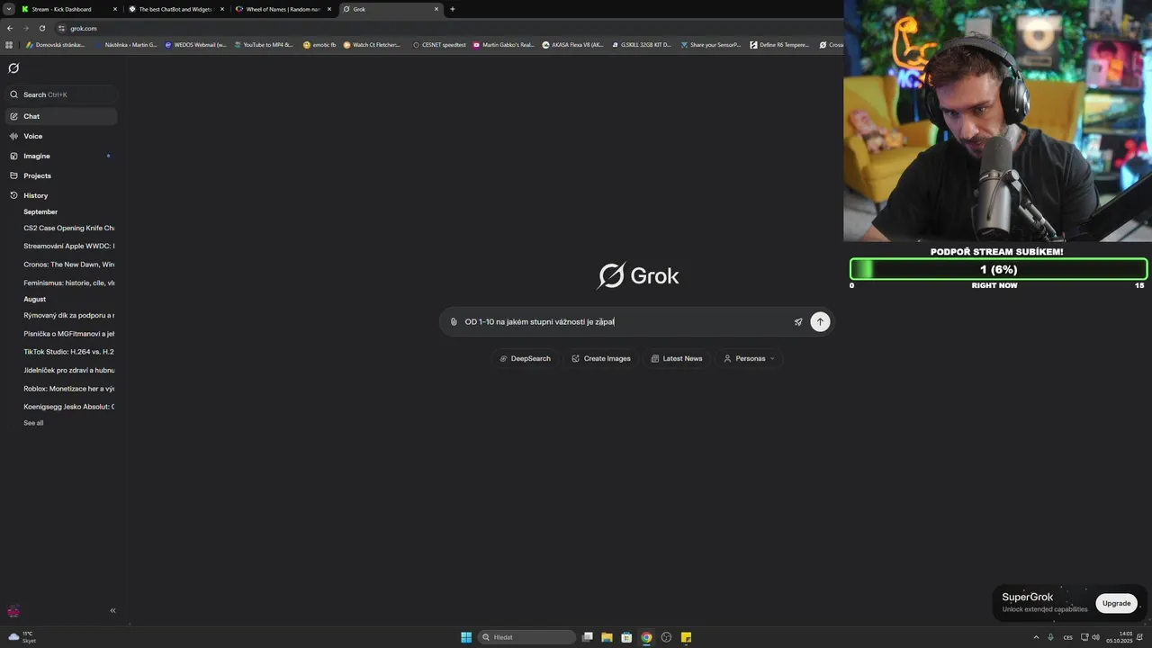
Task: Open chat "Koenigsegg Jesko Absolut"
Action: [x=68, y=407]
